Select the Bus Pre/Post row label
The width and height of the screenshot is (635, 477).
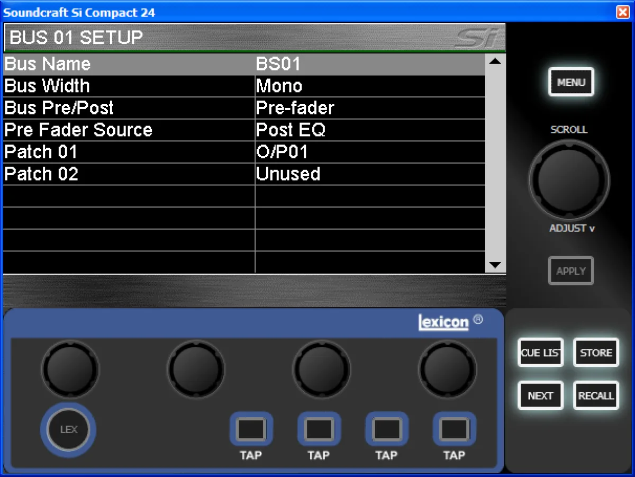(x=59, y=108)
